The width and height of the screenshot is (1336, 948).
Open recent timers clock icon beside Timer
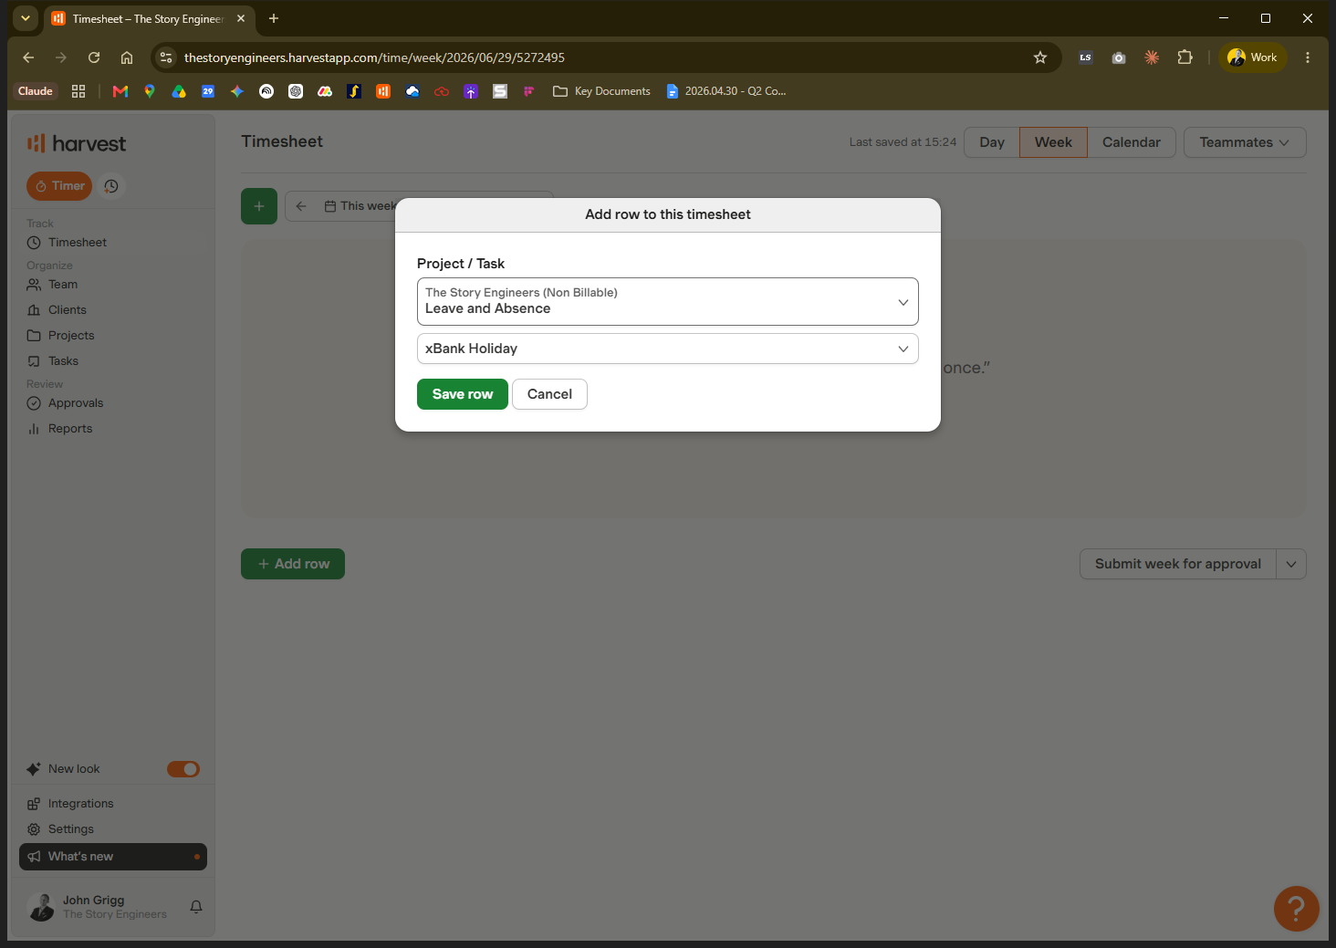point(111,186)
